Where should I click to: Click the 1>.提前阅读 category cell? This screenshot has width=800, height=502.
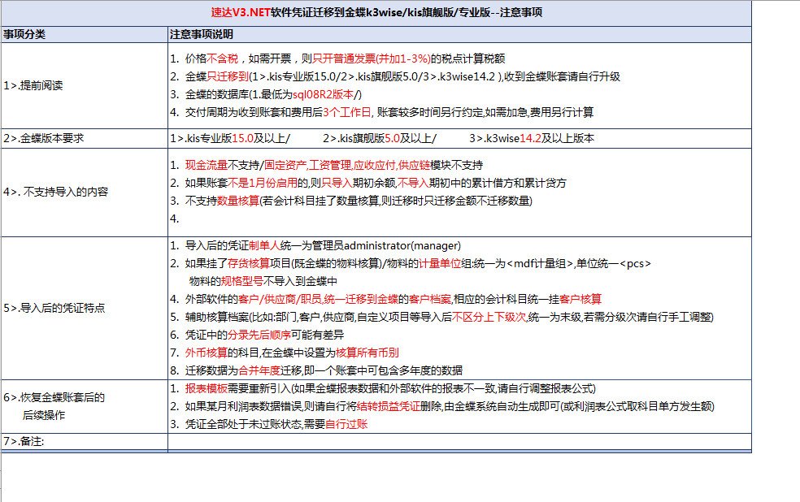tap(84, 84)
